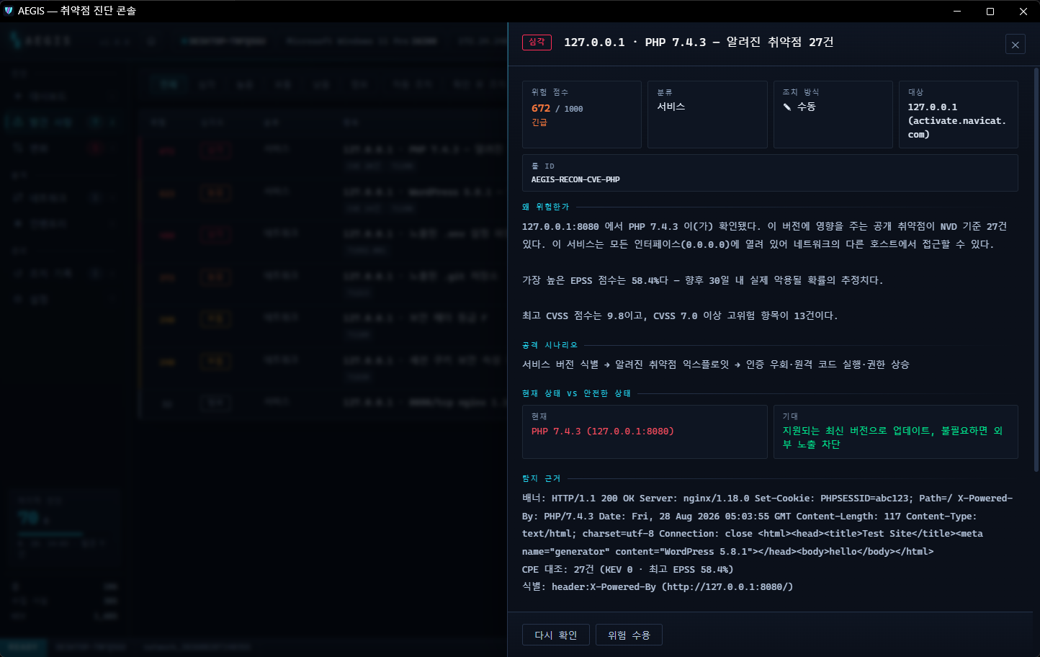Viewport: 1040px width, 657px height.
Task: Maximize the AEGIS window
Action: point(990,11)
